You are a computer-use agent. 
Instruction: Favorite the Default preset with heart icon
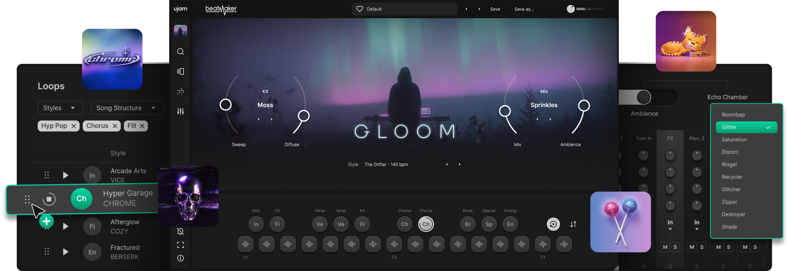[x=360, y=9]
